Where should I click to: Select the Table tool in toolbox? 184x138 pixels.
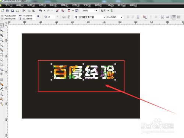pyautogui.click(x=1, y=79)
